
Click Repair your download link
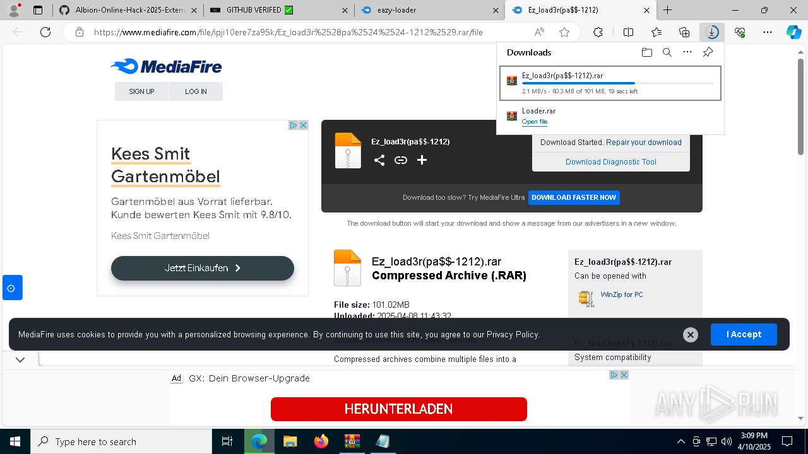point(644,143)
